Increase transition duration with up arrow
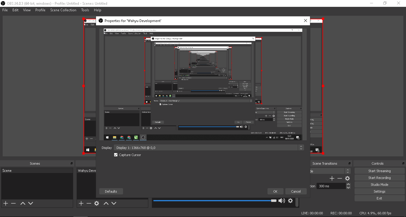The height and width of the screenshot is (217, 406). click(x=348, y=185)
